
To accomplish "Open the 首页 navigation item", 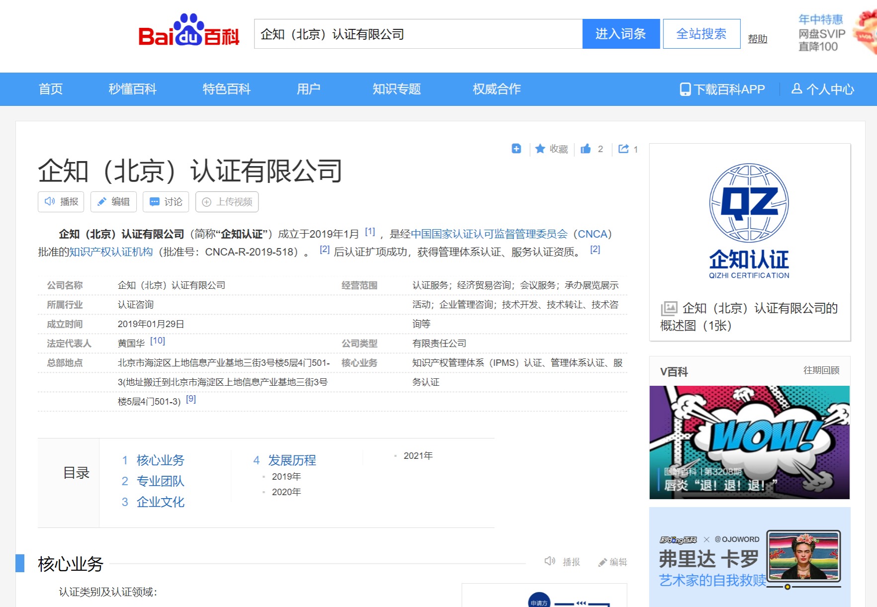I will point(51,89).
